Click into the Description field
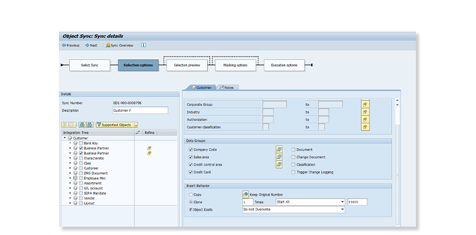This screenshot has width=476, height=235. point(140,110)
